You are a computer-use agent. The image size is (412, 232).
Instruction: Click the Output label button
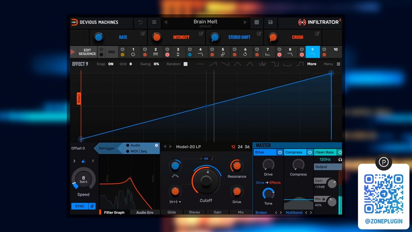tap(328, 167)
